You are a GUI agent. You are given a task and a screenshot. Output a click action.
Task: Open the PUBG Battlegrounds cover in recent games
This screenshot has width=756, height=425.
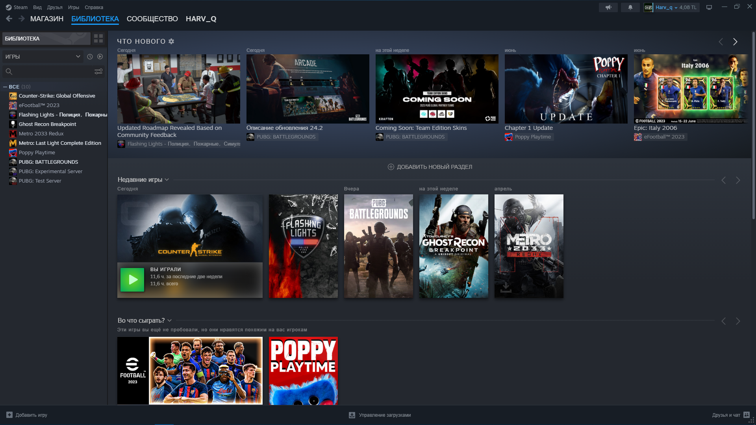[x=378, y=246]
